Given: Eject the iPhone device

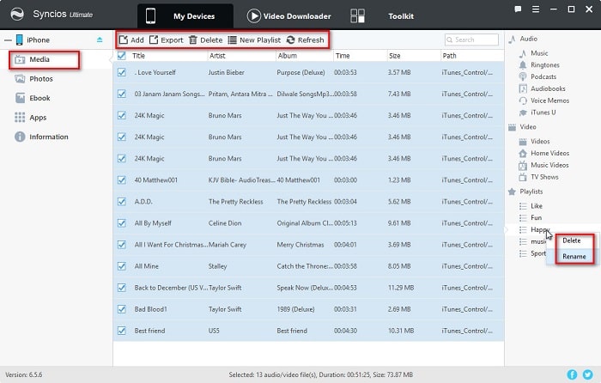Looking at the screenshot, I should click(100, 40).
